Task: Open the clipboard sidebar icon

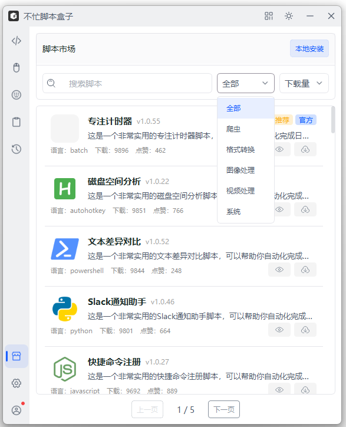Action: [x=17, y=121]
